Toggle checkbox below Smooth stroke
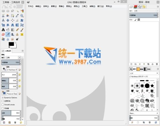Image resolution: width=160 pixels, height=126 pixels. tap(3, 108)
